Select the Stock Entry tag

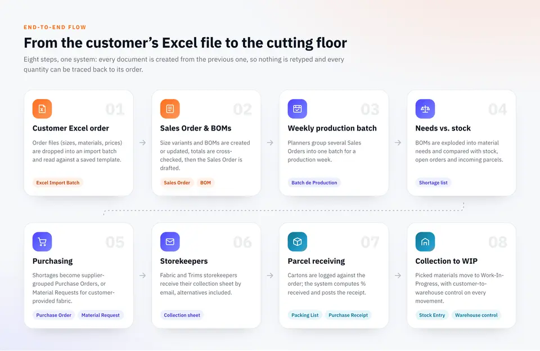(x=432, y=315)
